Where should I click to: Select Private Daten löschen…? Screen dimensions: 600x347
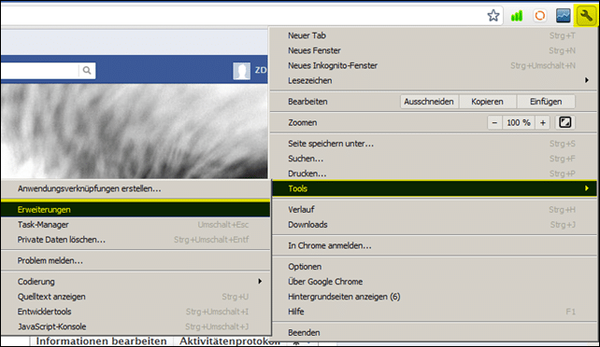coord(136,240)
